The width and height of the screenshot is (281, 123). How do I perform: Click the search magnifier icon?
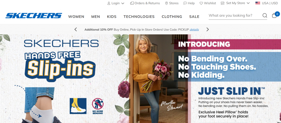pyautogui.click(x=265, y=16)
